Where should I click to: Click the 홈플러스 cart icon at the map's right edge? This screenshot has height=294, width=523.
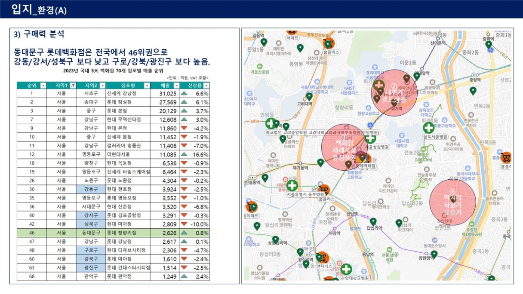click(x=506, y=157)
